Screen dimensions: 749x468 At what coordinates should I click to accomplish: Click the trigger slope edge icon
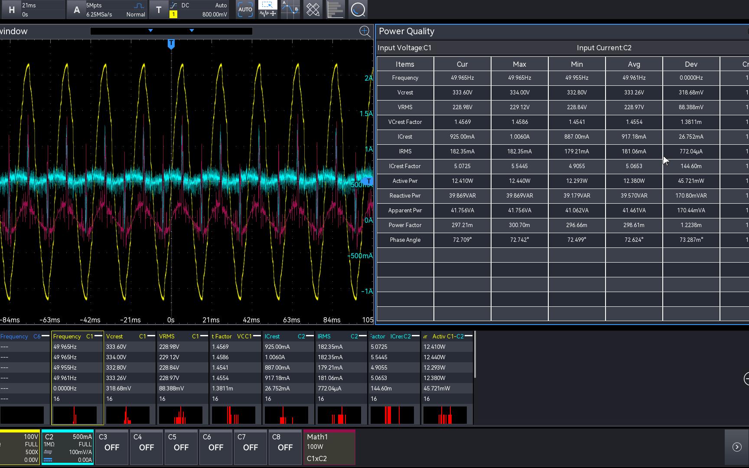click(173, 5)
